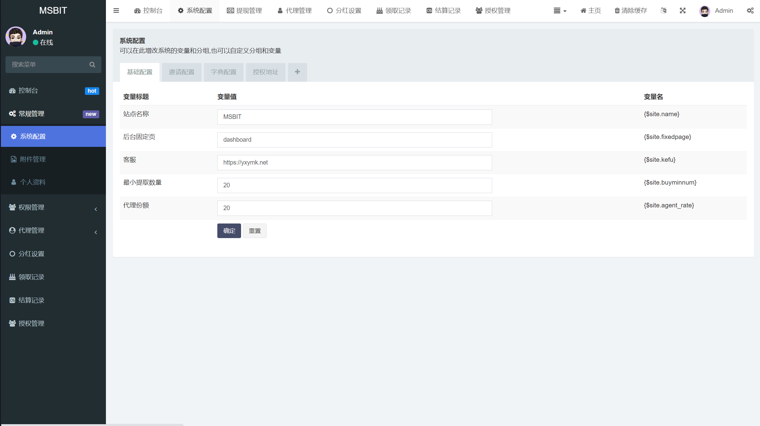Click Admin avatar in the sidebar
The width and height of the screenshot is (760, 426).
click(x=16, y=37)
